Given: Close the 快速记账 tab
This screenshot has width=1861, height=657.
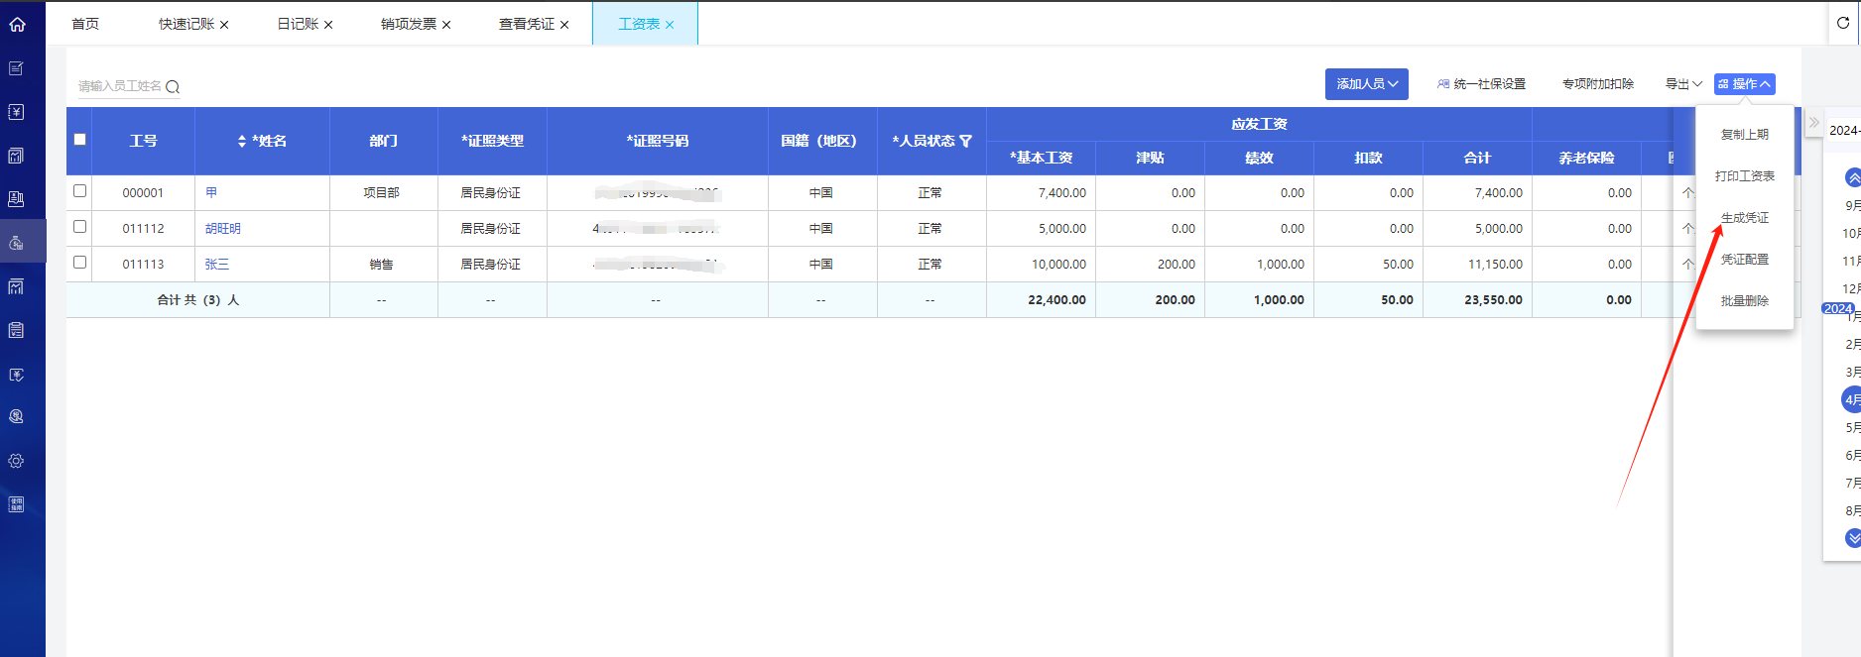Looking at the screenshot, I should pyautogui.click(x=224, y=25).
